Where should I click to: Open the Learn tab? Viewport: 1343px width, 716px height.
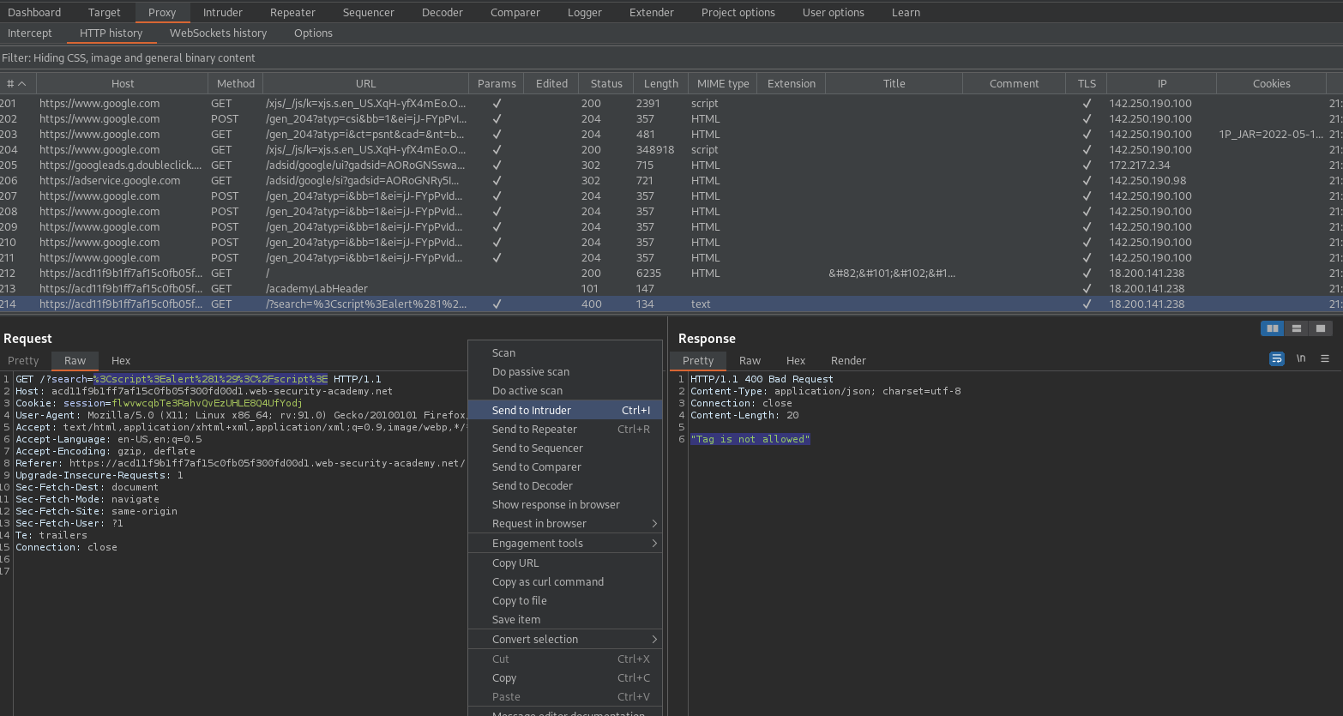pyautogui.click(x=906, y=12)
